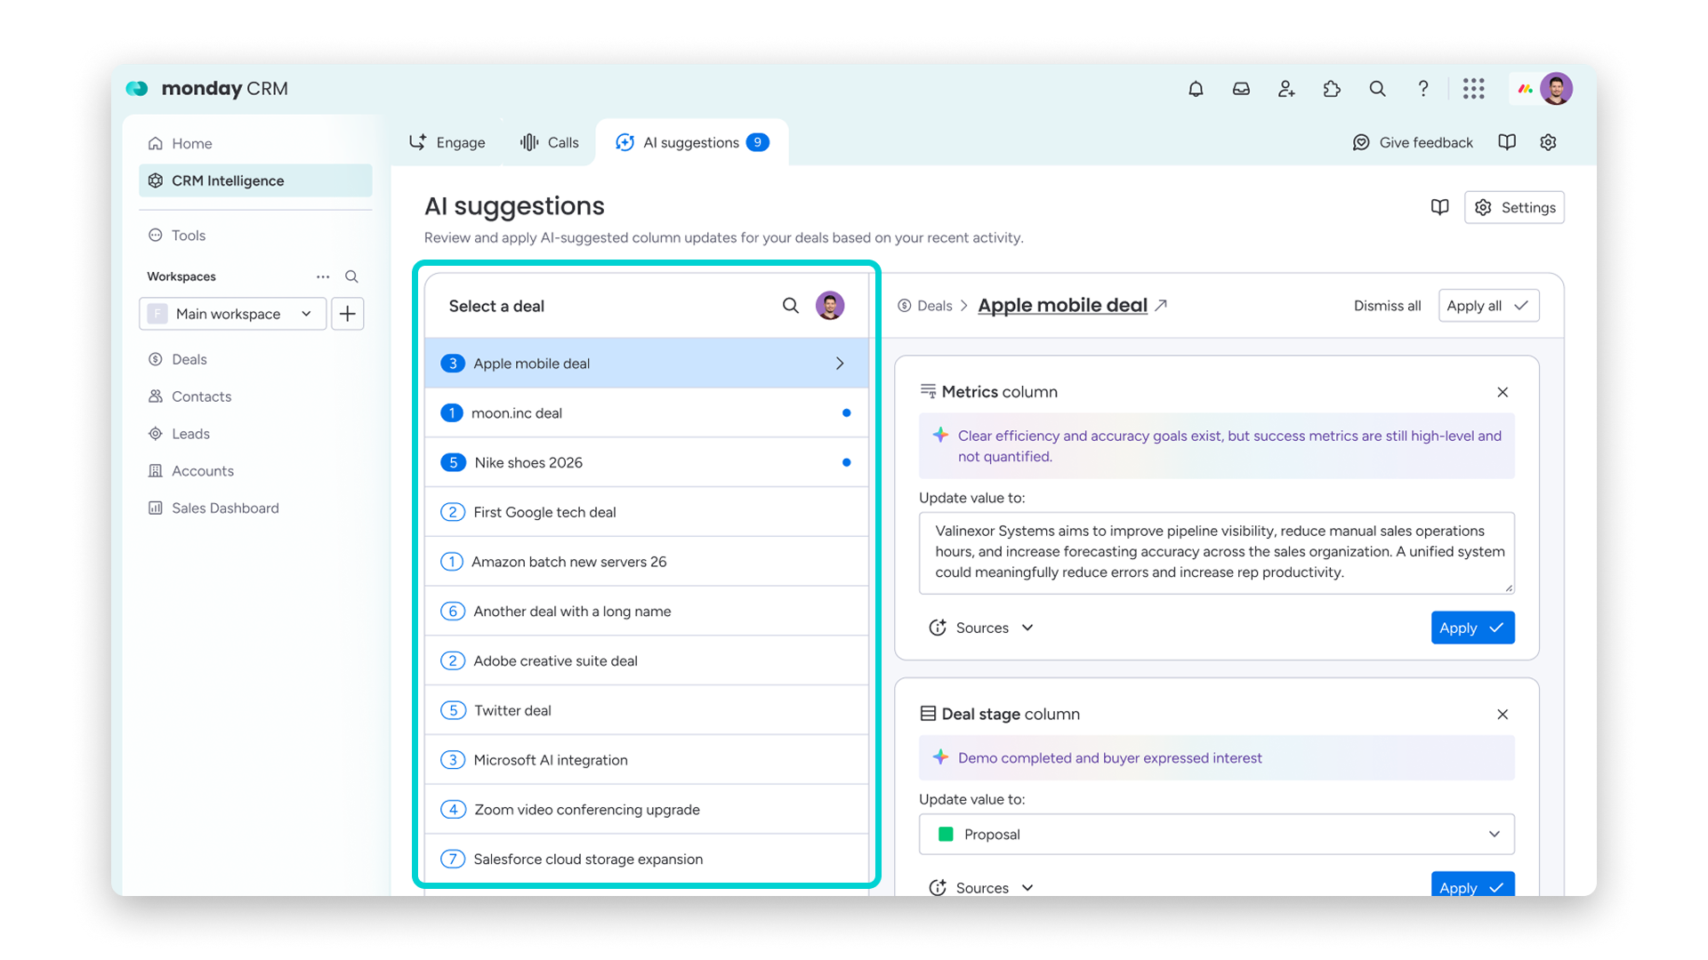Click the owner avatar filter in deal list
Viewport: 1708px width, 960px height.
830,306
